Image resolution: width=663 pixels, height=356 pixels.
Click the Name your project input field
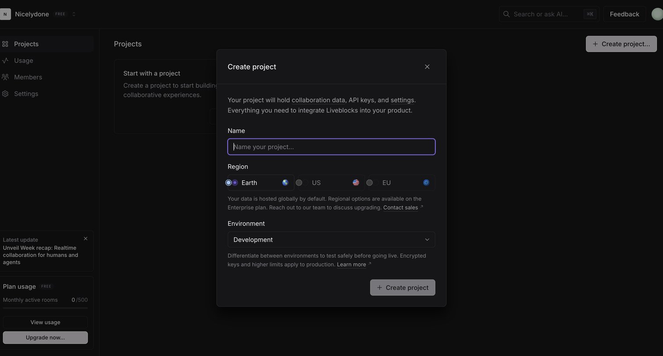(331, 147)
